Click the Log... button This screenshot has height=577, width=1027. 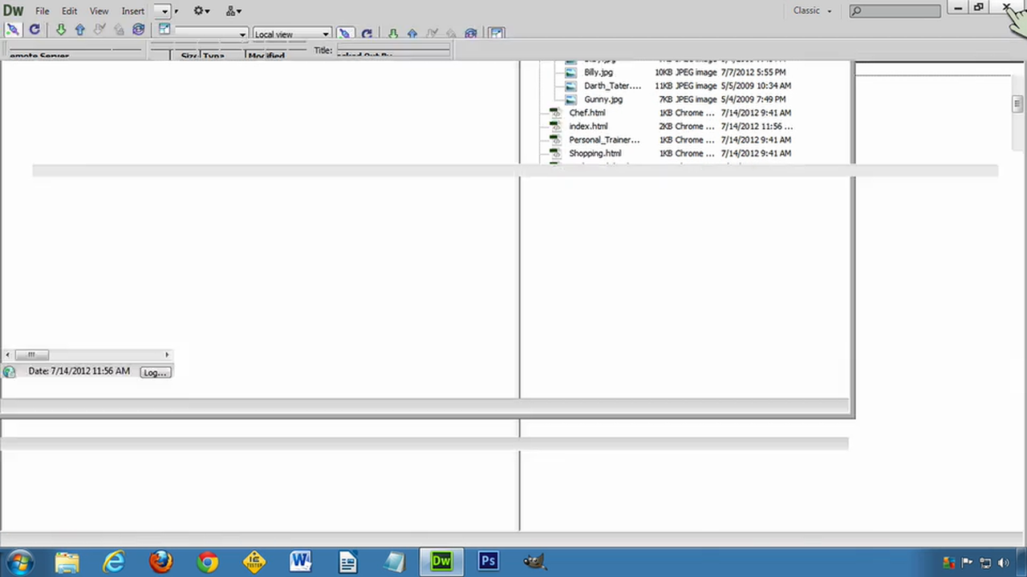[x=155, y=373]
